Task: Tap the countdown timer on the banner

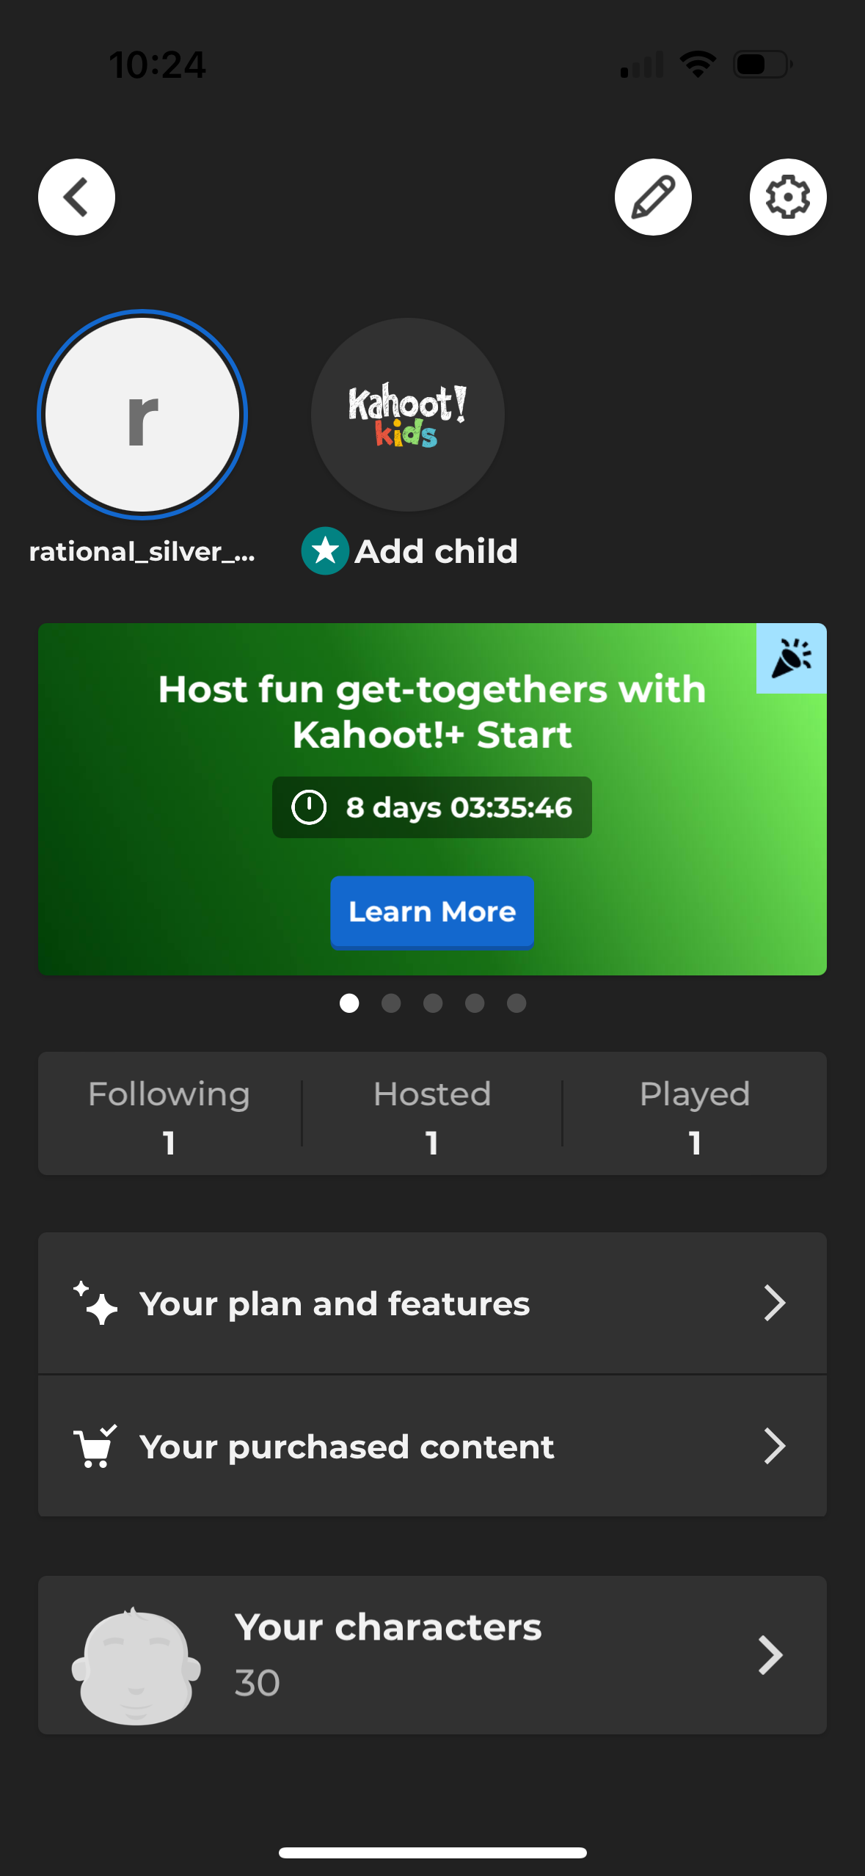Action: [x=431, y=807]
